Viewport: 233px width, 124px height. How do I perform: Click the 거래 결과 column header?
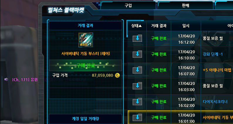click(x=159, y=26)
